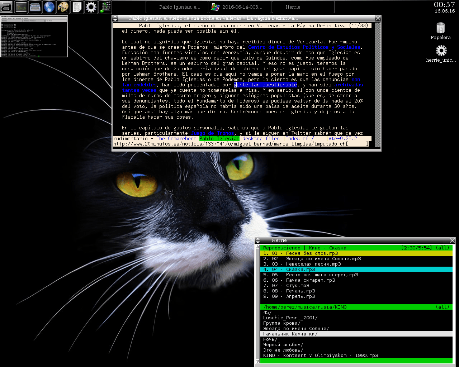Launch the globe web browser icon
The image size is (459, 367).
[x=49, y=7]
